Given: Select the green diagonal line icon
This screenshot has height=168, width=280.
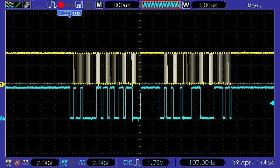Looking at the screenshot, I should click(x=18, y=5).
